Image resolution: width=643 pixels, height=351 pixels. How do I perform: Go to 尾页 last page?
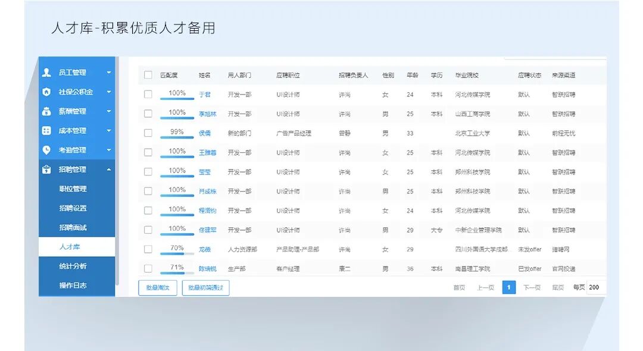[x=558, y=287]
